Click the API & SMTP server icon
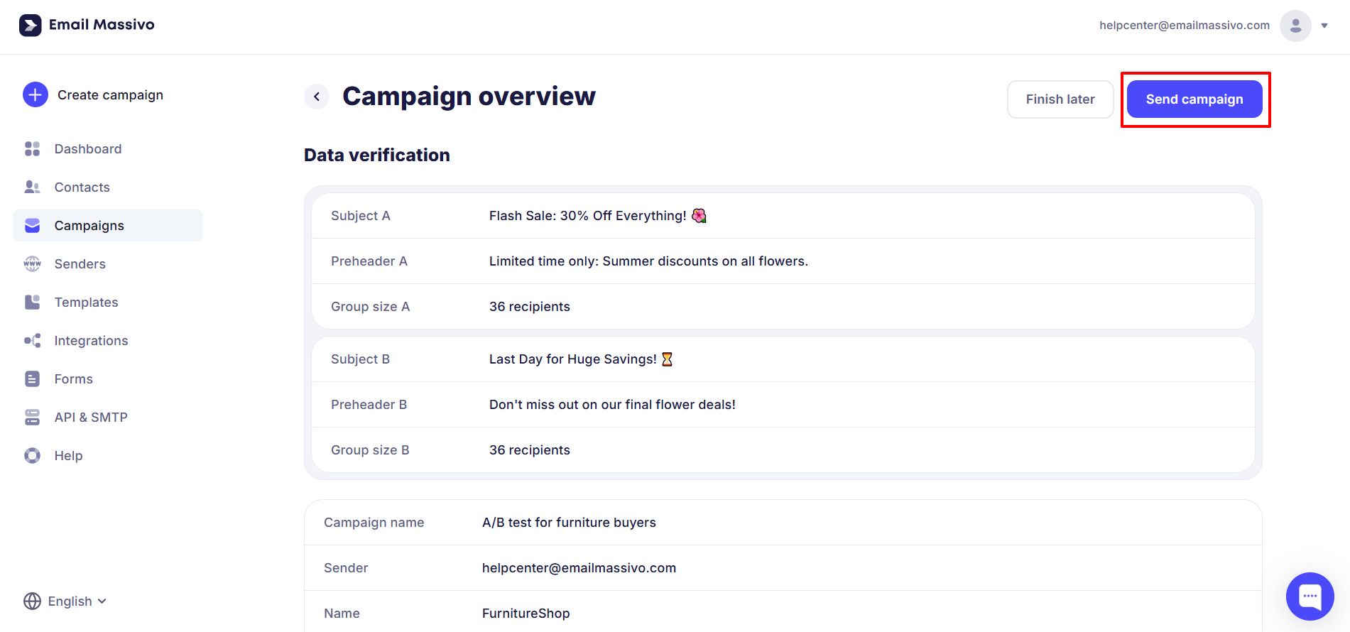 (33, 417)
